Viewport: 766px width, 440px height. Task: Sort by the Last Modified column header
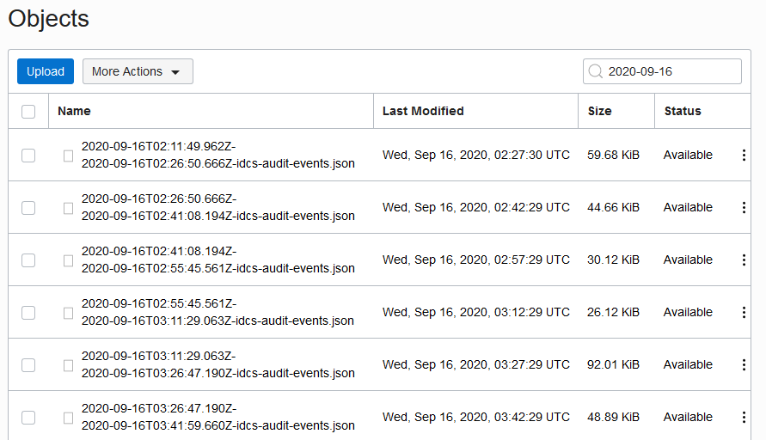point(423,111)
